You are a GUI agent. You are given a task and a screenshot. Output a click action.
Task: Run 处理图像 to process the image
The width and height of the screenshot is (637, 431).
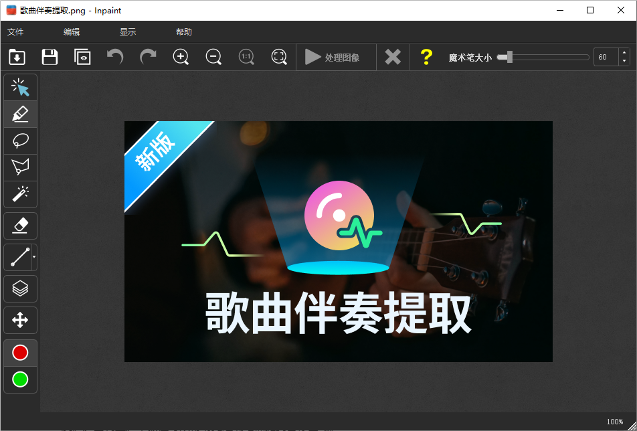point(336,57)
